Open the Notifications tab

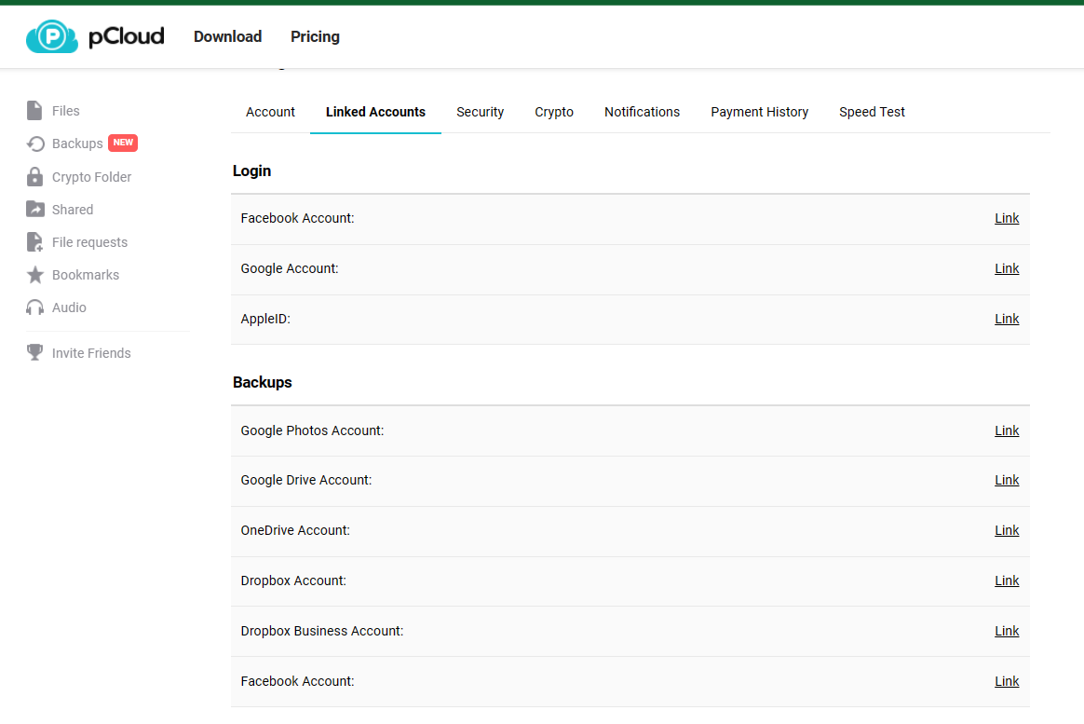[643, 112]
